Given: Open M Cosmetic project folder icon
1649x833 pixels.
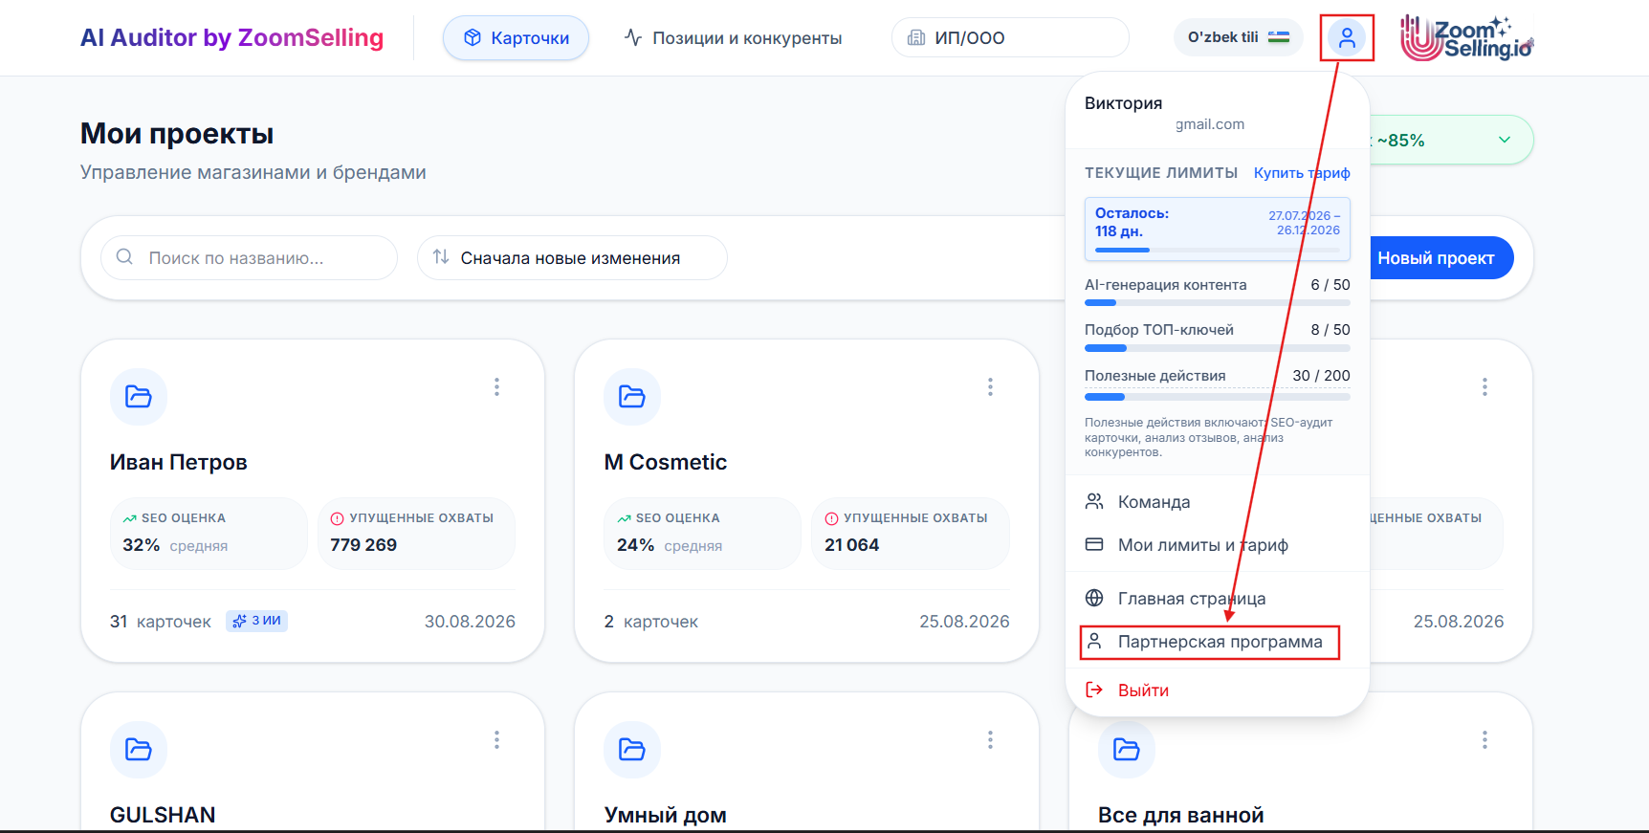Looking at the screenshot, I should click(632, 396).
